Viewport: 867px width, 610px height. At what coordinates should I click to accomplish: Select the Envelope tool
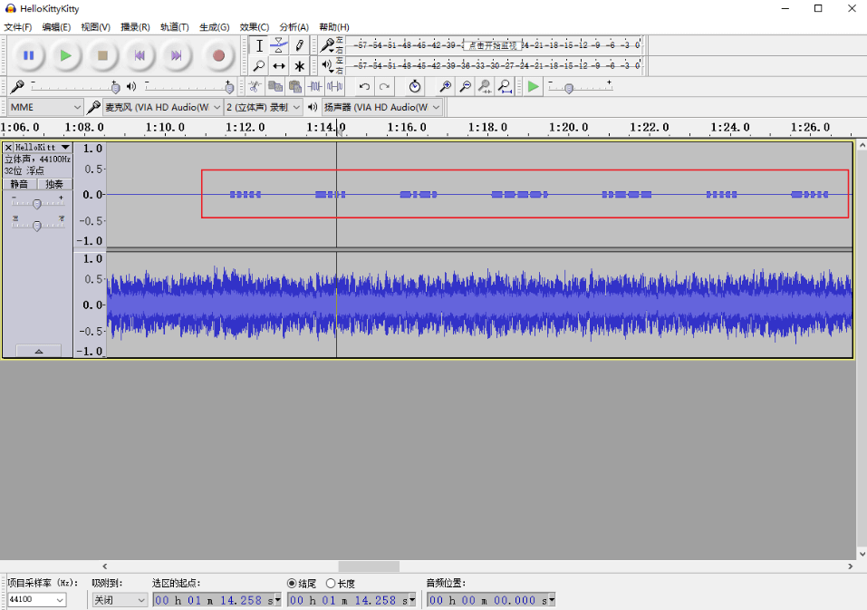[x=279, y=45]
